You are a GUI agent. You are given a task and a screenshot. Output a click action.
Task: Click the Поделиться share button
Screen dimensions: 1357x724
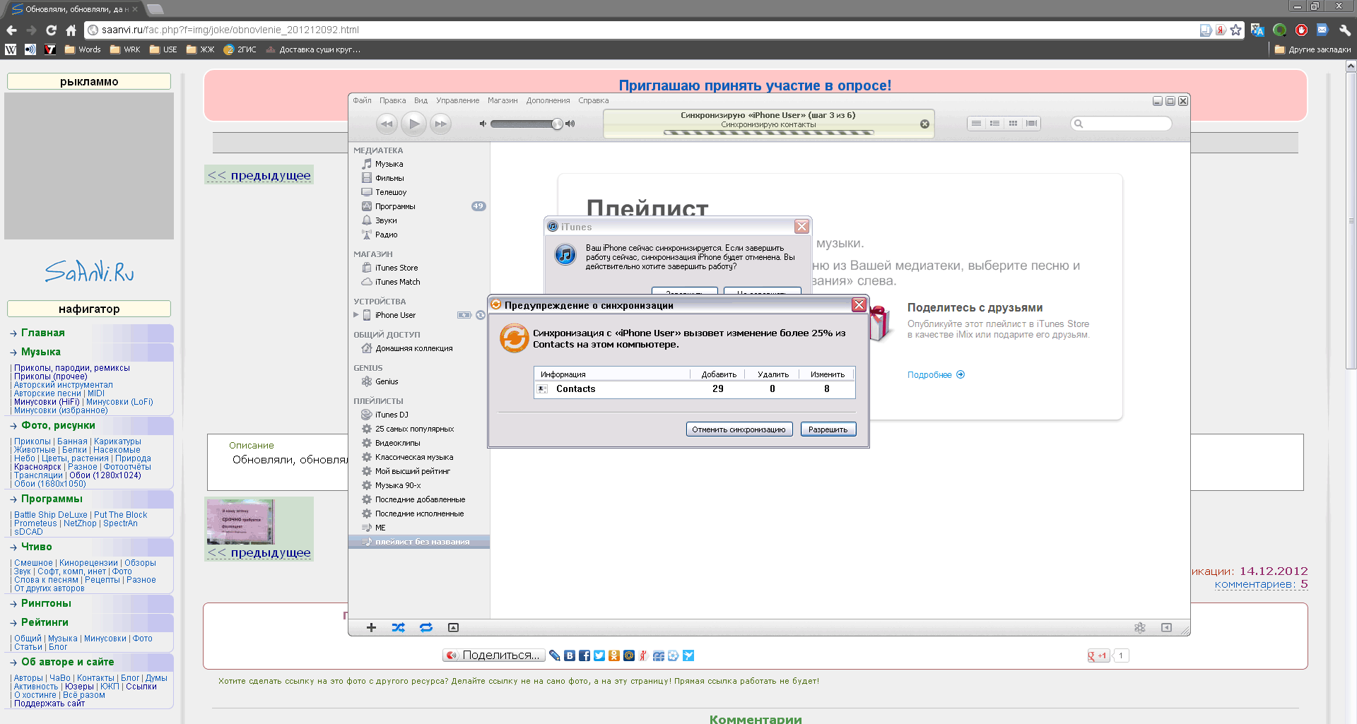(x=494, y=655)
